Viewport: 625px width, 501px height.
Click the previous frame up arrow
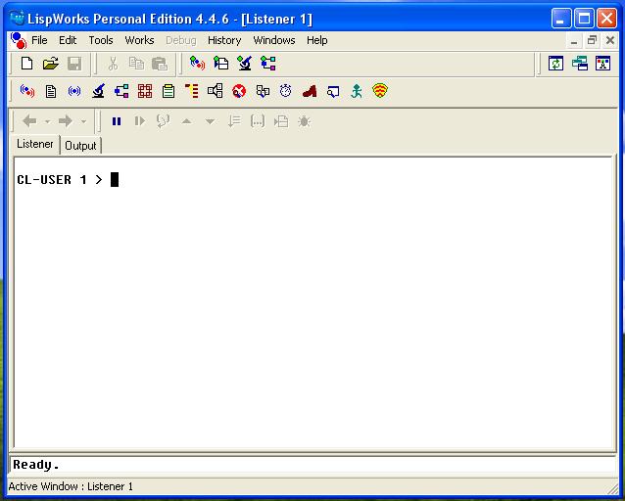186,121
